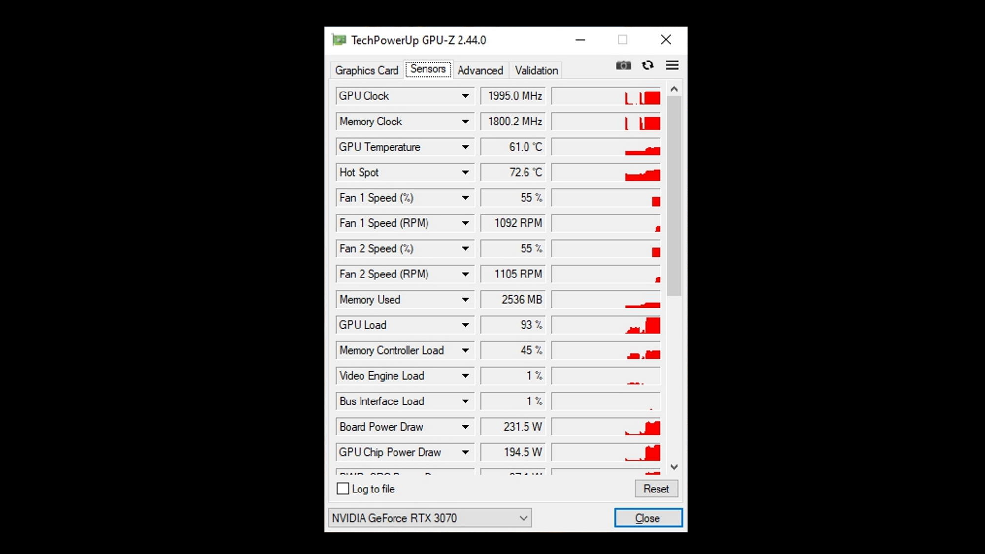Click the GPU Load history graph
985x554 pixels.
pyautogui.click(x=606, y=325)
